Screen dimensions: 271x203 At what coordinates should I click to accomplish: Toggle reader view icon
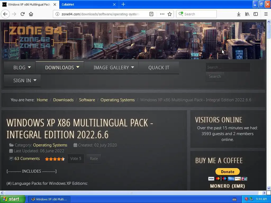click(x=151, y=14)
